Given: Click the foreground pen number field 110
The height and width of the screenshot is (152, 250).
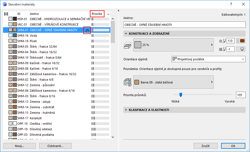Looking at the screenshot, I should click(230, 41).
